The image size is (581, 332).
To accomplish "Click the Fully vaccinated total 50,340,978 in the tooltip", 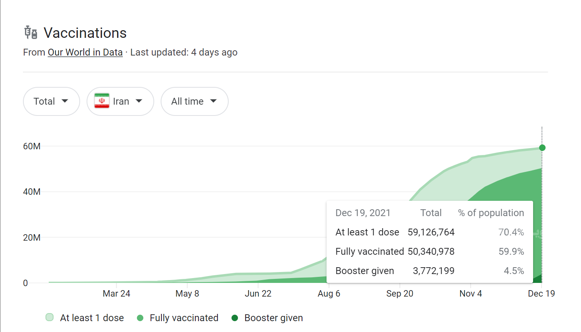I will [431, 252].
